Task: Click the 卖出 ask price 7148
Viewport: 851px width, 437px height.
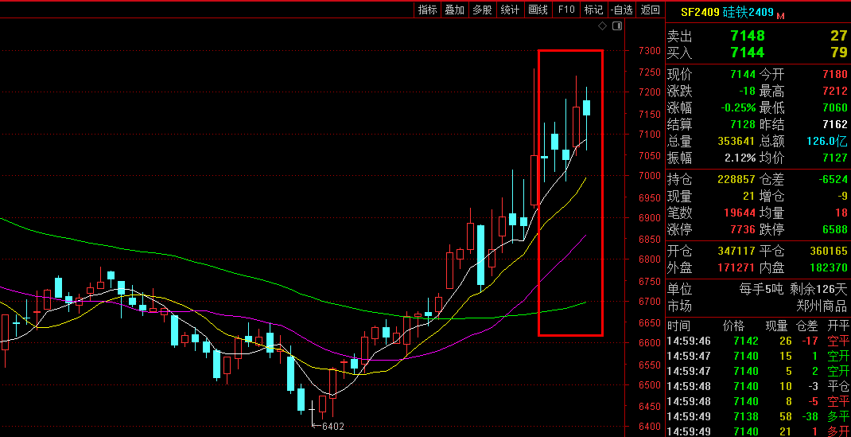Action: pos(747,36)
